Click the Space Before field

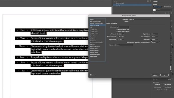(x=121, y=39)
